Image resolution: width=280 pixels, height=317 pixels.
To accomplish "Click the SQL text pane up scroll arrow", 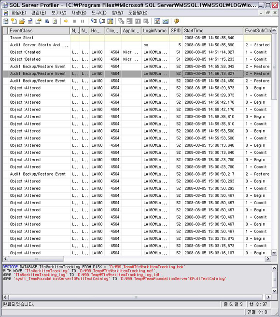I will tap(274, 268).
